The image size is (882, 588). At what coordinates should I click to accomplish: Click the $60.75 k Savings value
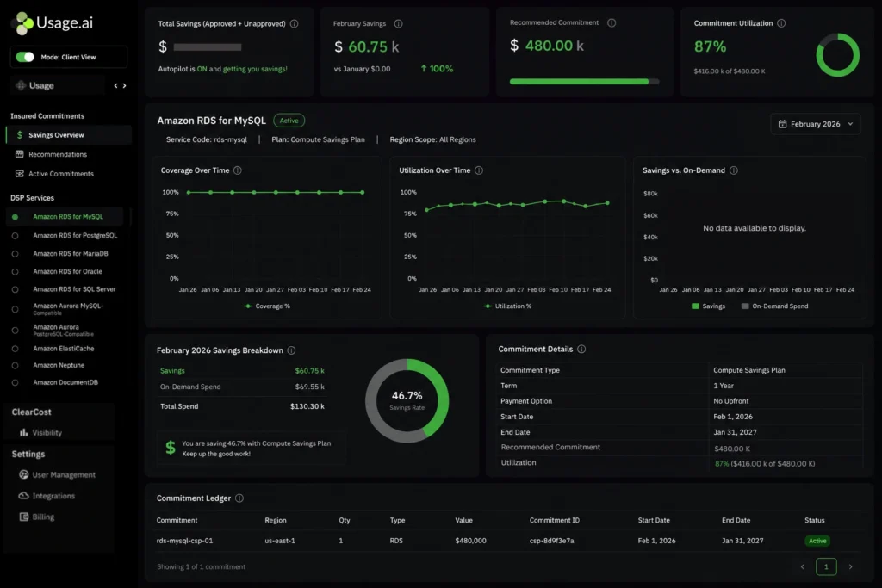pyautogui.click(x=309, y=371)
